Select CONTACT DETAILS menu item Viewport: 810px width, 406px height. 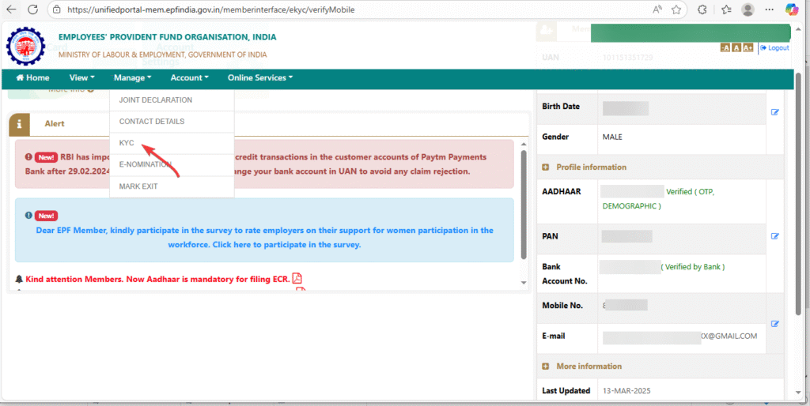point(172,122)
